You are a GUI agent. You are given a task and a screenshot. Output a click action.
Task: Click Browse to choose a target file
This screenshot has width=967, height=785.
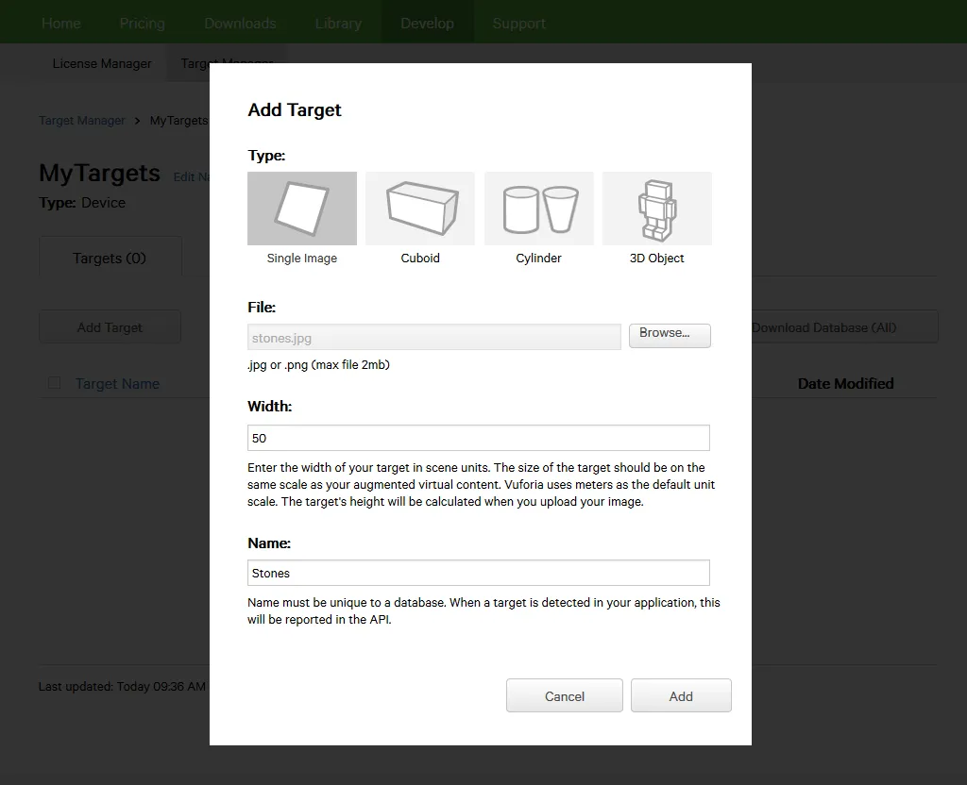pos(670,335)
